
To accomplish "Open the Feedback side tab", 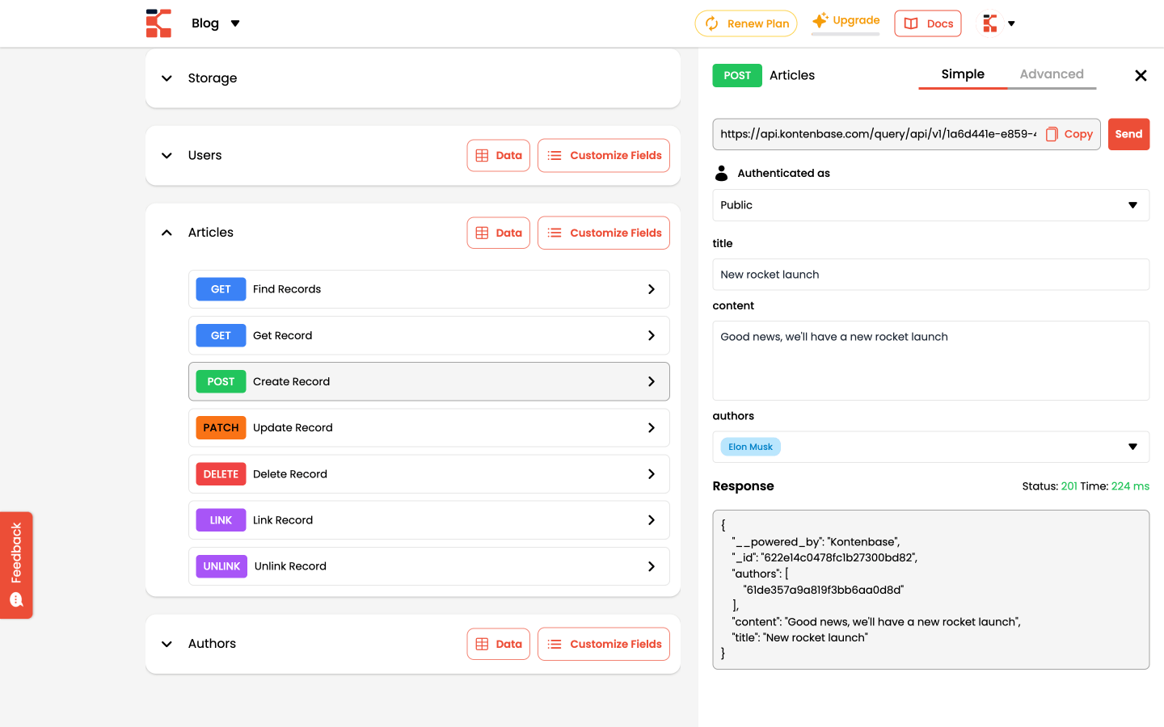I will (x=16, y=565).
